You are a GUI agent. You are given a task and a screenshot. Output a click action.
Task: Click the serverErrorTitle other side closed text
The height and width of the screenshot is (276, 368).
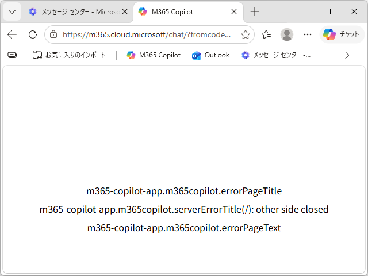184,209
